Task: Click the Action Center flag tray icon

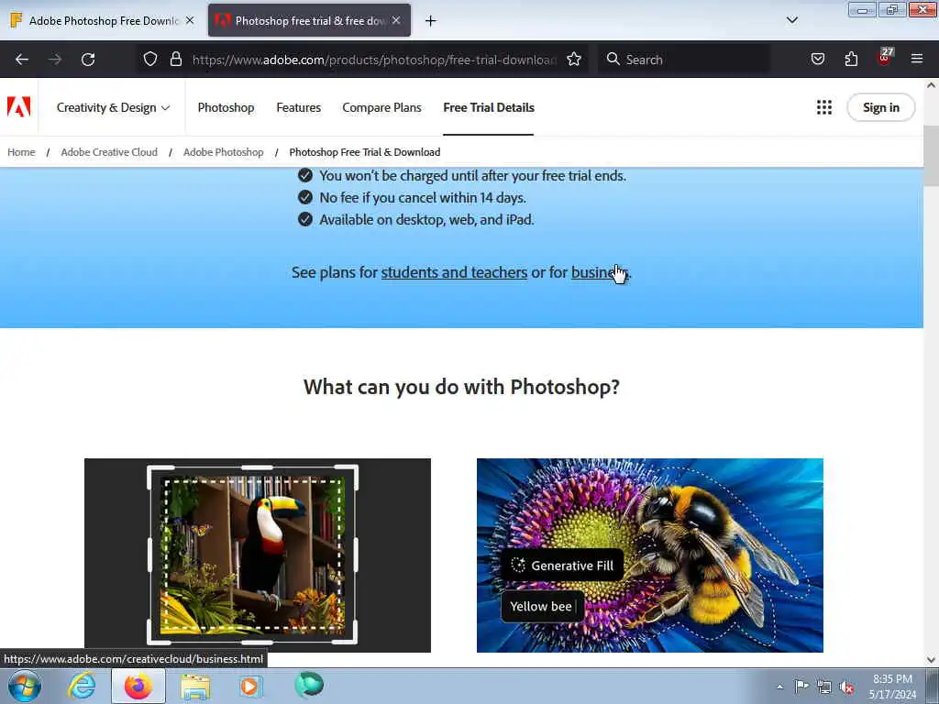Action: coord(801,687)
